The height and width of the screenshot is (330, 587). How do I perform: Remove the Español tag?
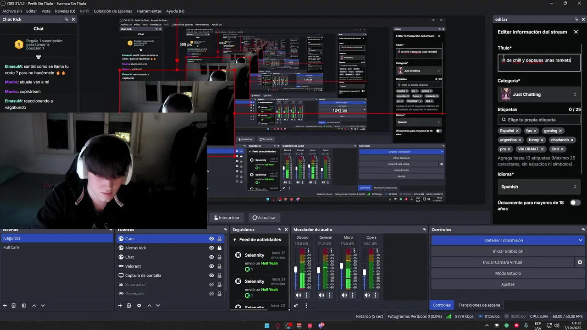(x=517, y=131)
